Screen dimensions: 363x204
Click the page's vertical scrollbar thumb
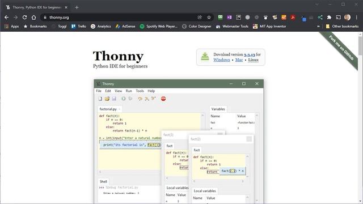point(360,45)
